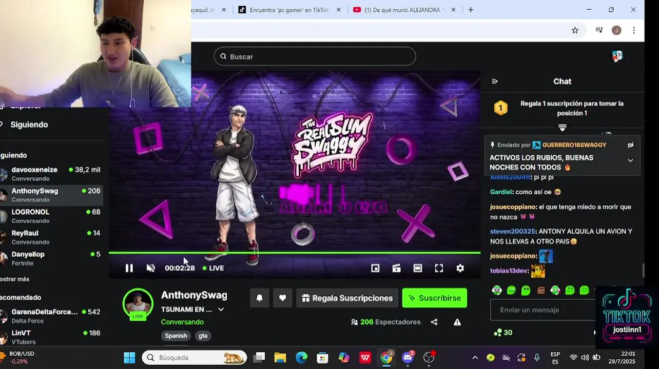Expand pinned message chevron

pos(630,160)
